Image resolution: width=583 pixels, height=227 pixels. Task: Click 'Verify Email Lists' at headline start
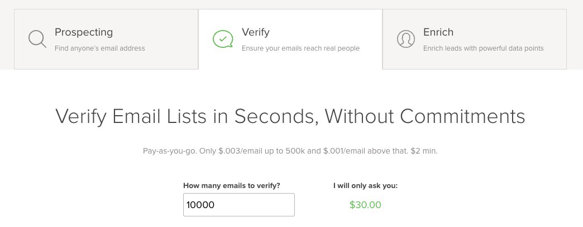pos(131,117)
